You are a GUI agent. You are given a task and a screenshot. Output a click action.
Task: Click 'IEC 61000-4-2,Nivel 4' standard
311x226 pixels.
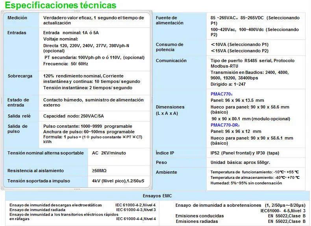pos(135,205)
